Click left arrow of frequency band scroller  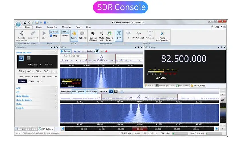tap(62, 129)
